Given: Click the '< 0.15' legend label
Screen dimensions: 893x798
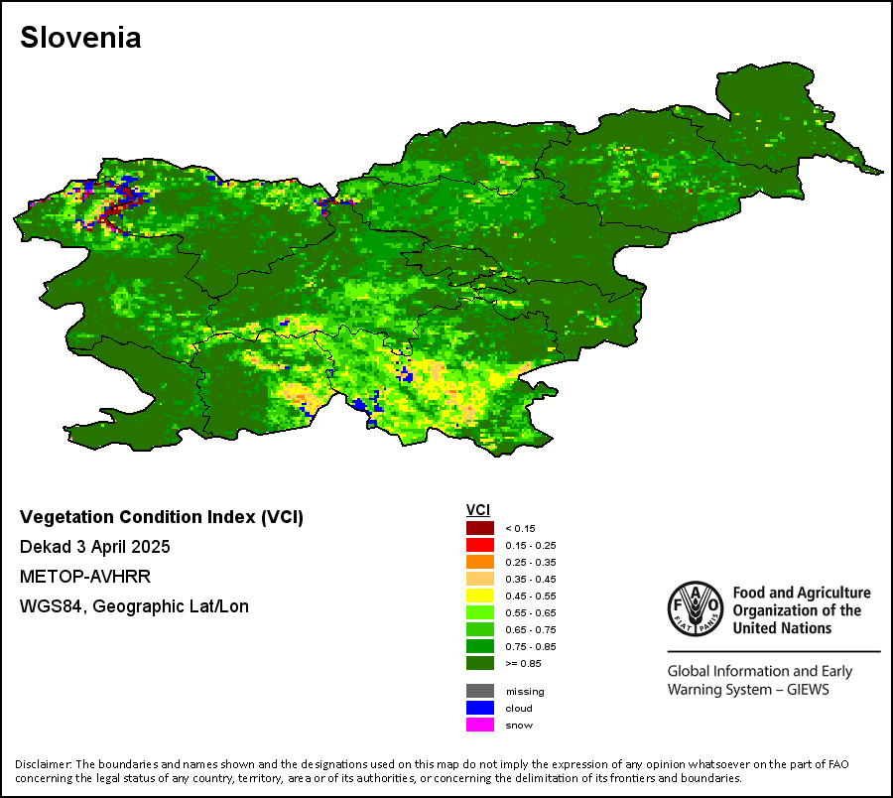Looking at the screenshot, I should [x=521, y=529].
